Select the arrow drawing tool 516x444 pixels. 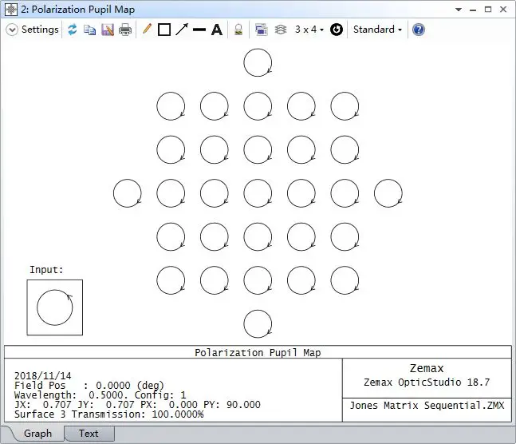tap(182, 30)
